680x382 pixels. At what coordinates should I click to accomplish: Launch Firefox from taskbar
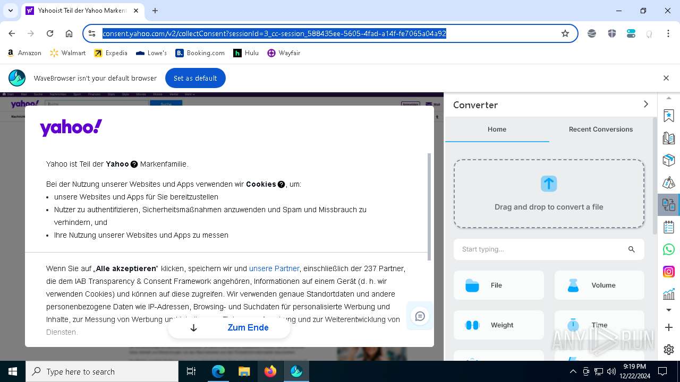coord(270,371)
